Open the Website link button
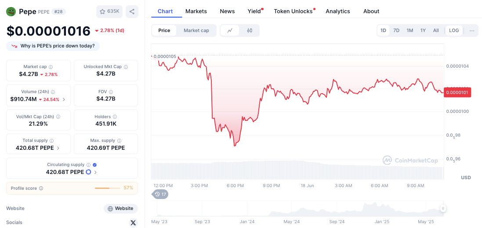 point(121,208)
